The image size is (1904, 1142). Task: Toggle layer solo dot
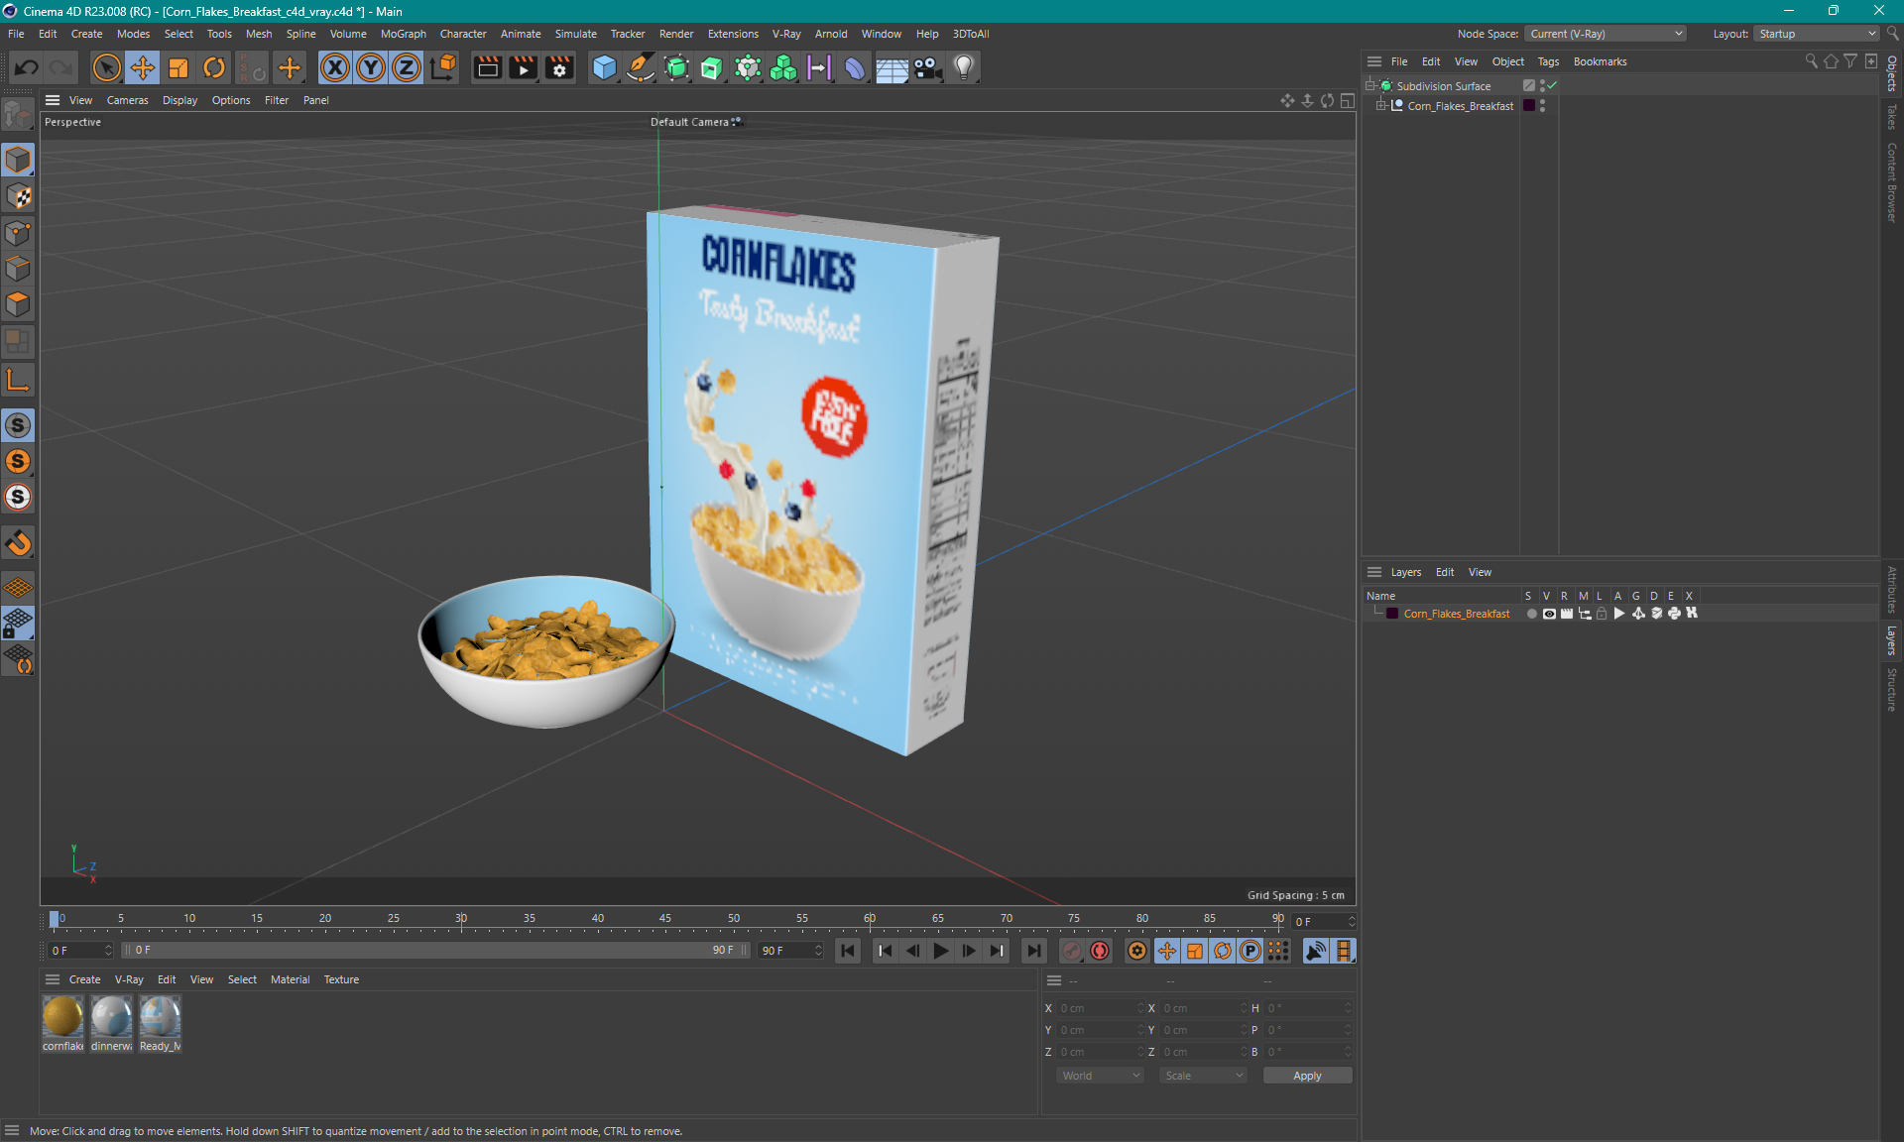[x=1531, y=614]
